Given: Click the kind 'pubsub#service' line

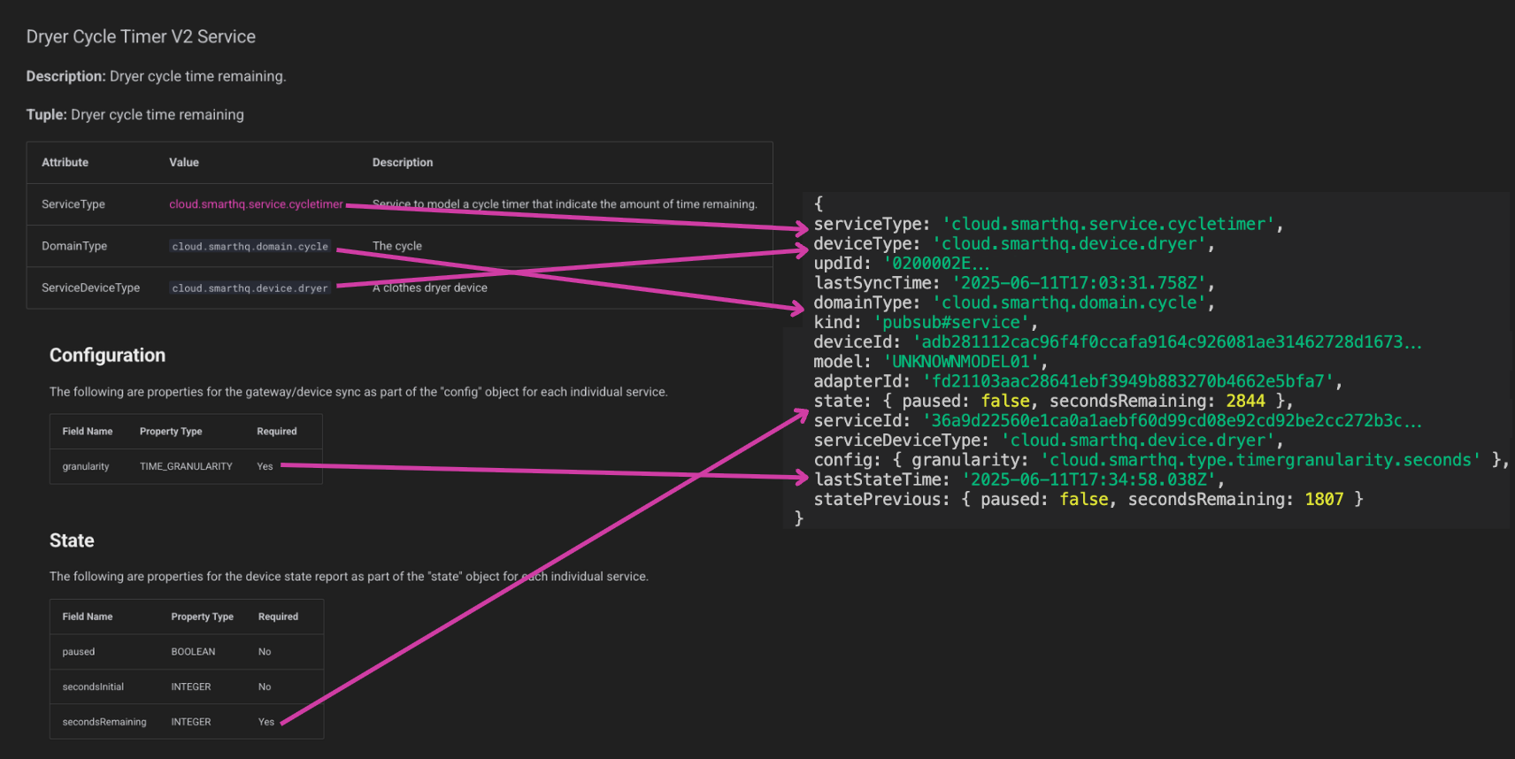Looking at the screenshot, I should coord(926,323).
